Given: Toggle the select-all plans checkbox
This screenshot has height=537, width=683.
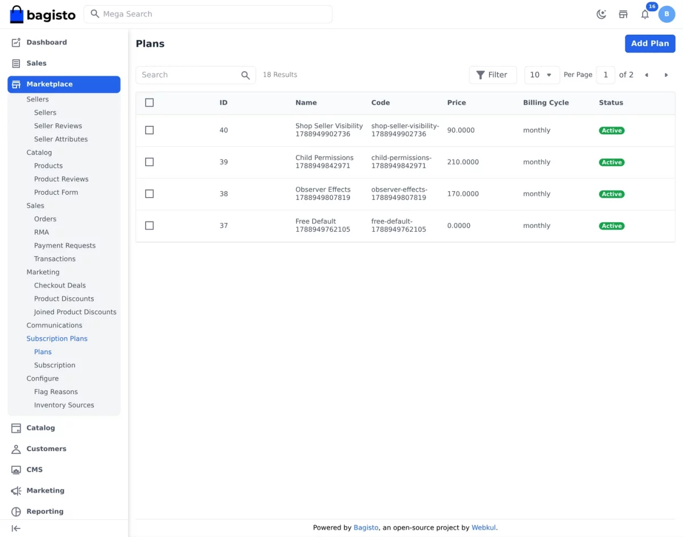Looking at the screenshot, I should click(149, 103).
